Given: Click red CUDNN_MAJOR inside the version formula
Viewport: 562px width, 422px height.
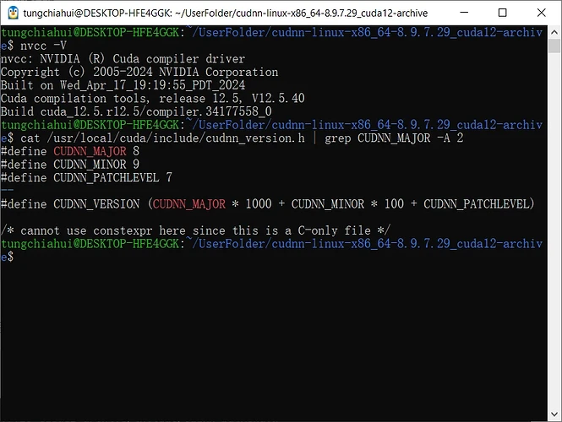Looking at the screenshot, I should coord(189,203).
